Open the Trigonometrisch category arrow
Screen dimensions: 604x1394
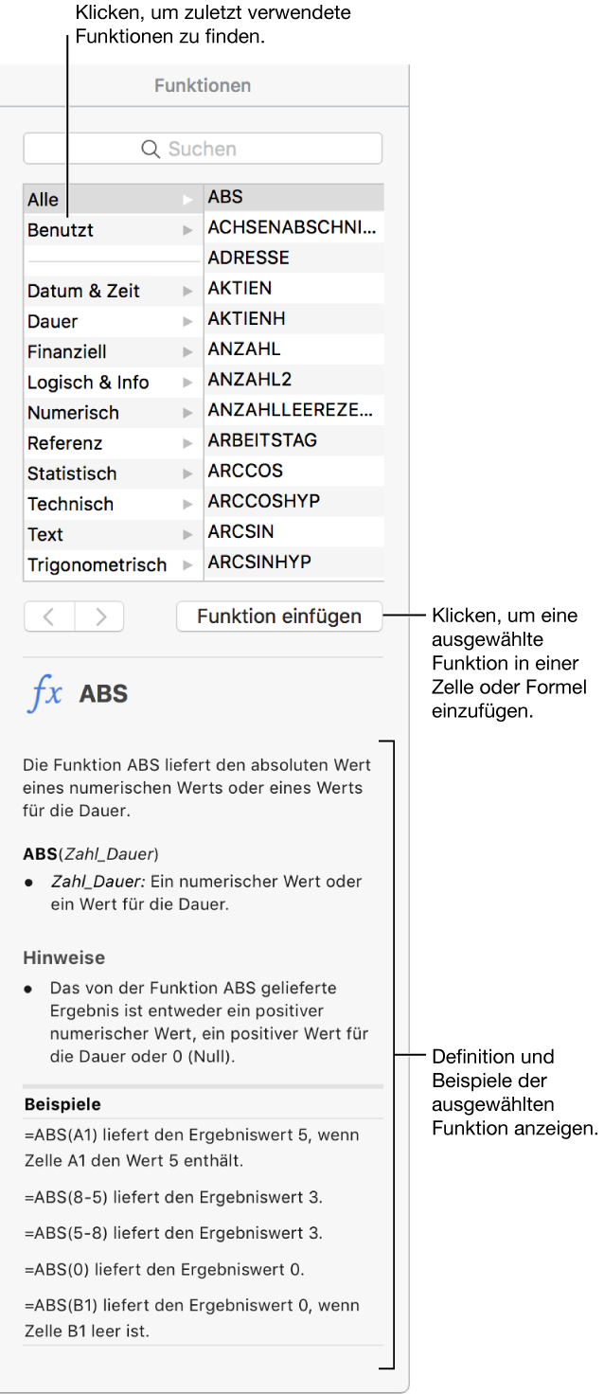(187, 564)
